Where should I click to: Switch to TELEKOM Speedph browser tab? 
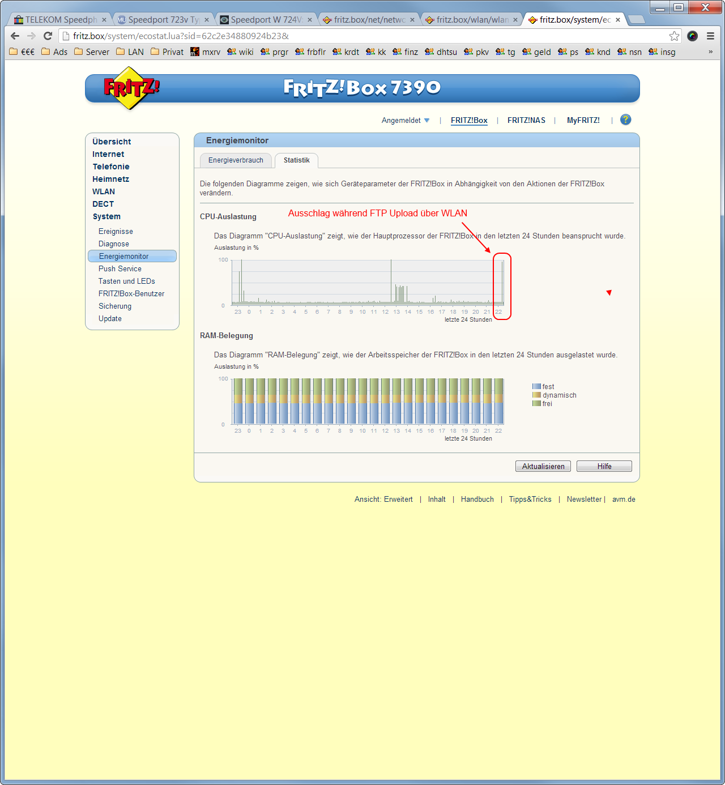pos(60,20)
